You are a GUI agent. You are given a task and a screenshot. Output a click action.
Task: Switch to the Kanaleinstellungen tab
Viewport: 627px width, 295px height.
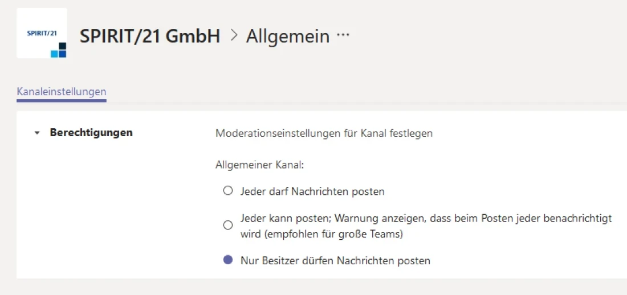pos(62,91)
